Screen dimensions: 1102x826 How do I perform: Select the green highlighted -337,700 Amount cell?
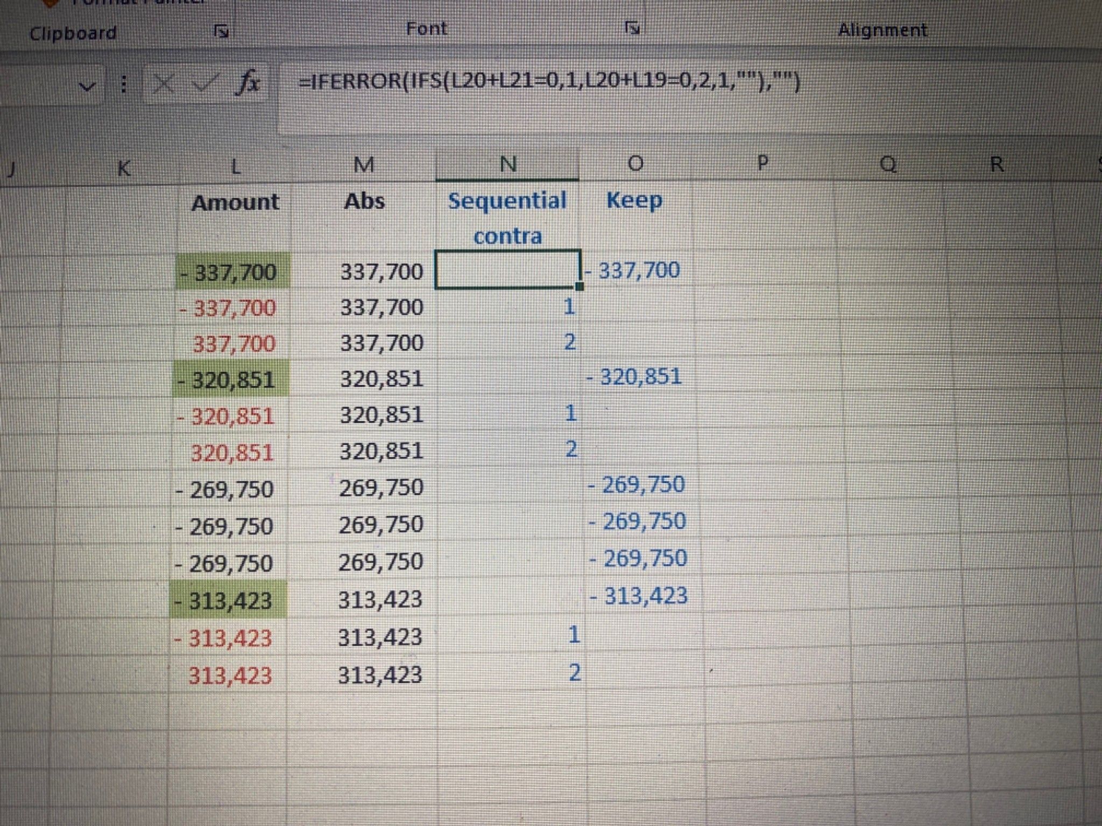click(x=233, y=272)
